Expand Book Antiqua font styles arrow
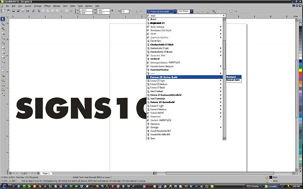Screen dimensions: 303x189 coord(221,27)
